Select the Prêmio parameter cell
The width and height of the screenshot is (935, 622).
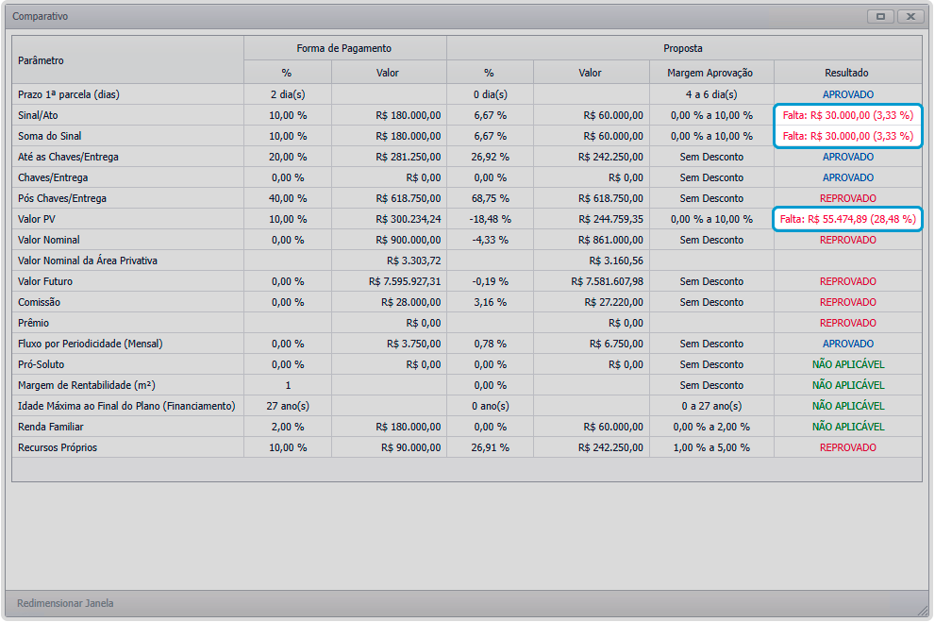click(x=127, y=323)
